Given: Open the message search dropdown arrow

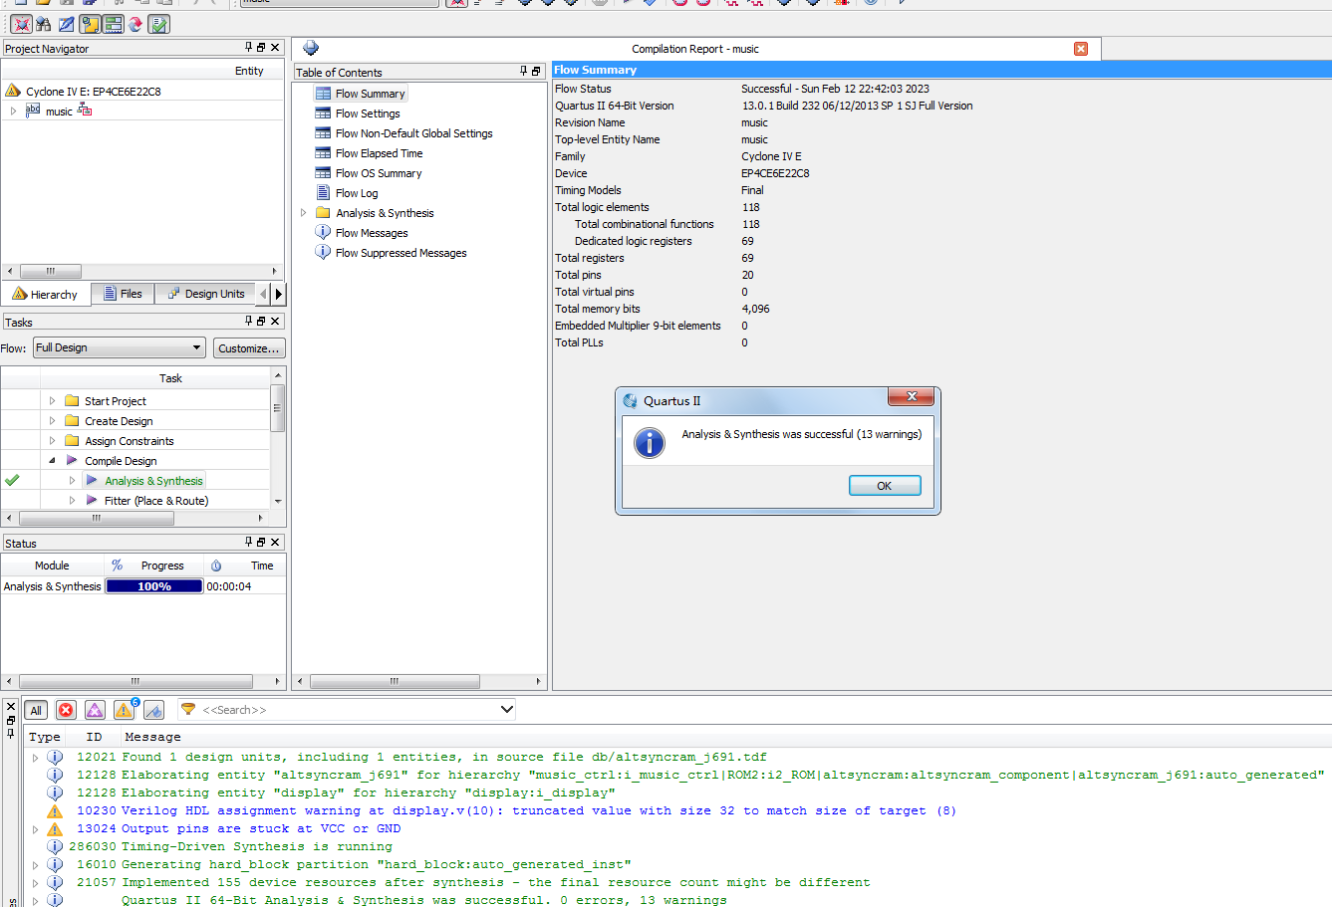Looking at the screenshot, I should (x=506, y=710).
